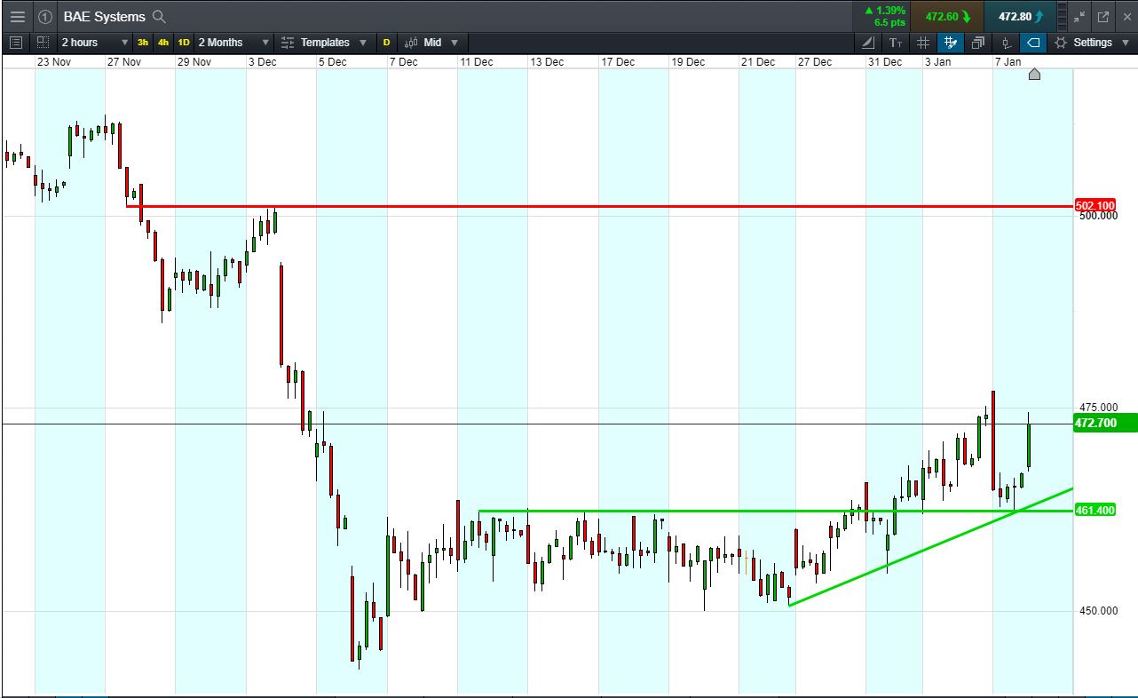Click the 31 Dec date label

[885, 62]
